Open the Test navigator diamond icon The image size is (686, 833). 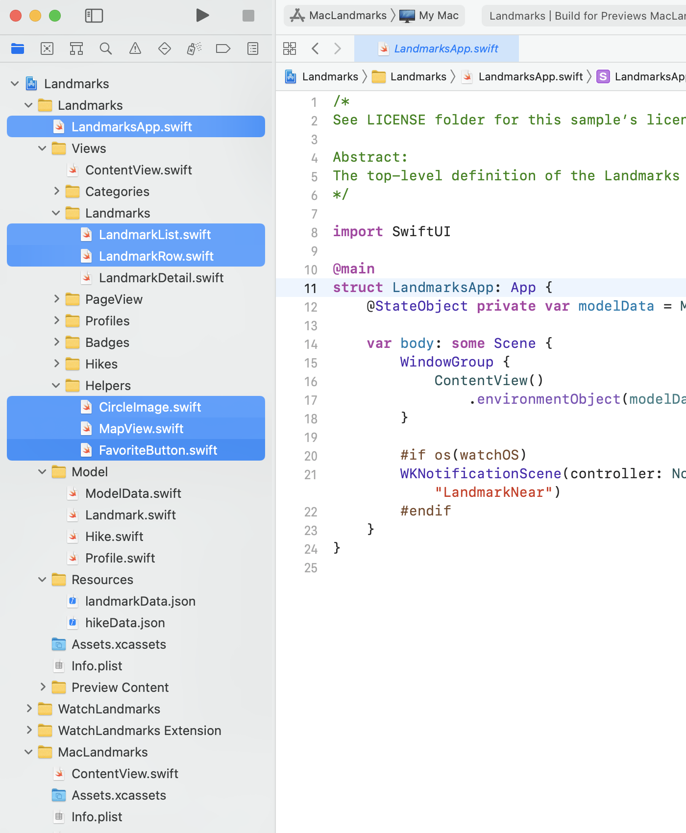pyautogui.click(x=165, y=49)
